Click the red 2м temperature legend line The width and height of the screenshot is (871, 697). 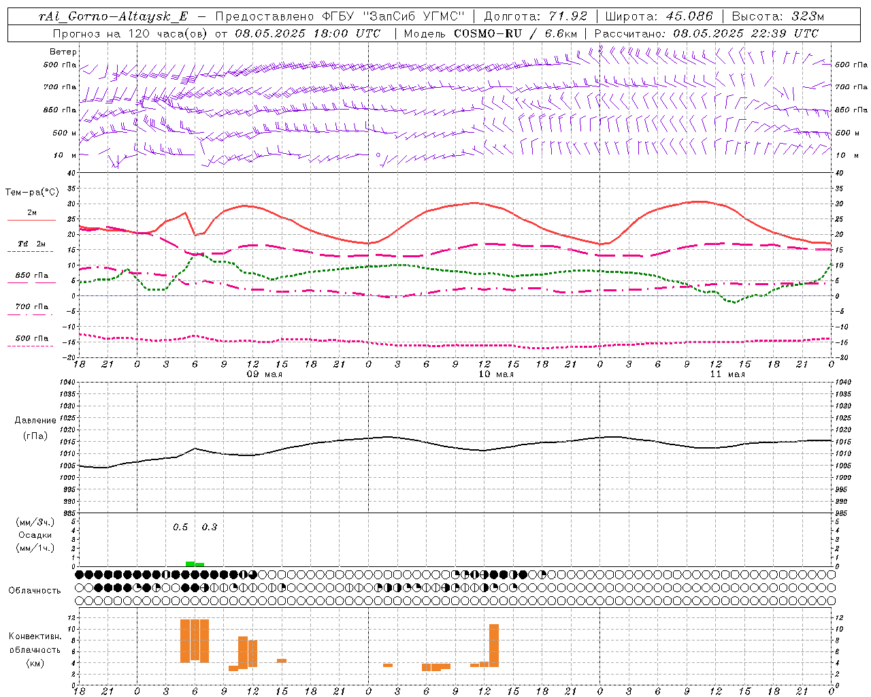pyautogui.click(x=31, y=221)
